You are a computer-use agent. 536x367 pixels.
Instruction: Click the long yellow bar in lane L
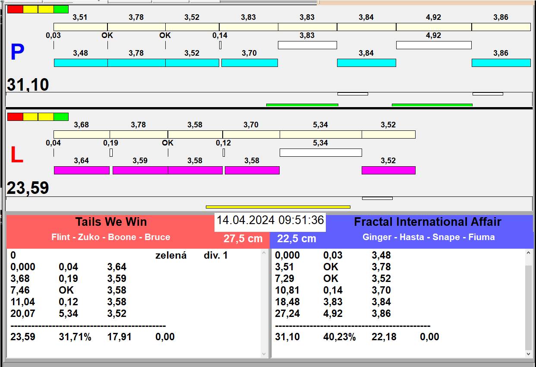278,207
